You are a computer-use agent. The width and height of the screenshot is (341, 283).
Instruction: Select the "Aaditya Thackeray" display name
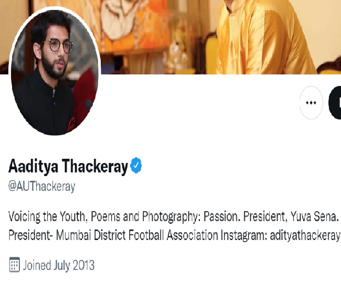tap(68, 167)
